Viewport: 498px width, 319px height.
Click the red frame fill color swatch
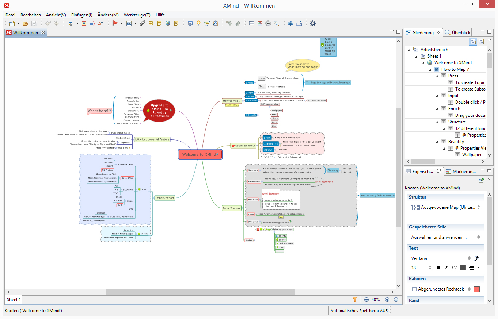(476, 289)
